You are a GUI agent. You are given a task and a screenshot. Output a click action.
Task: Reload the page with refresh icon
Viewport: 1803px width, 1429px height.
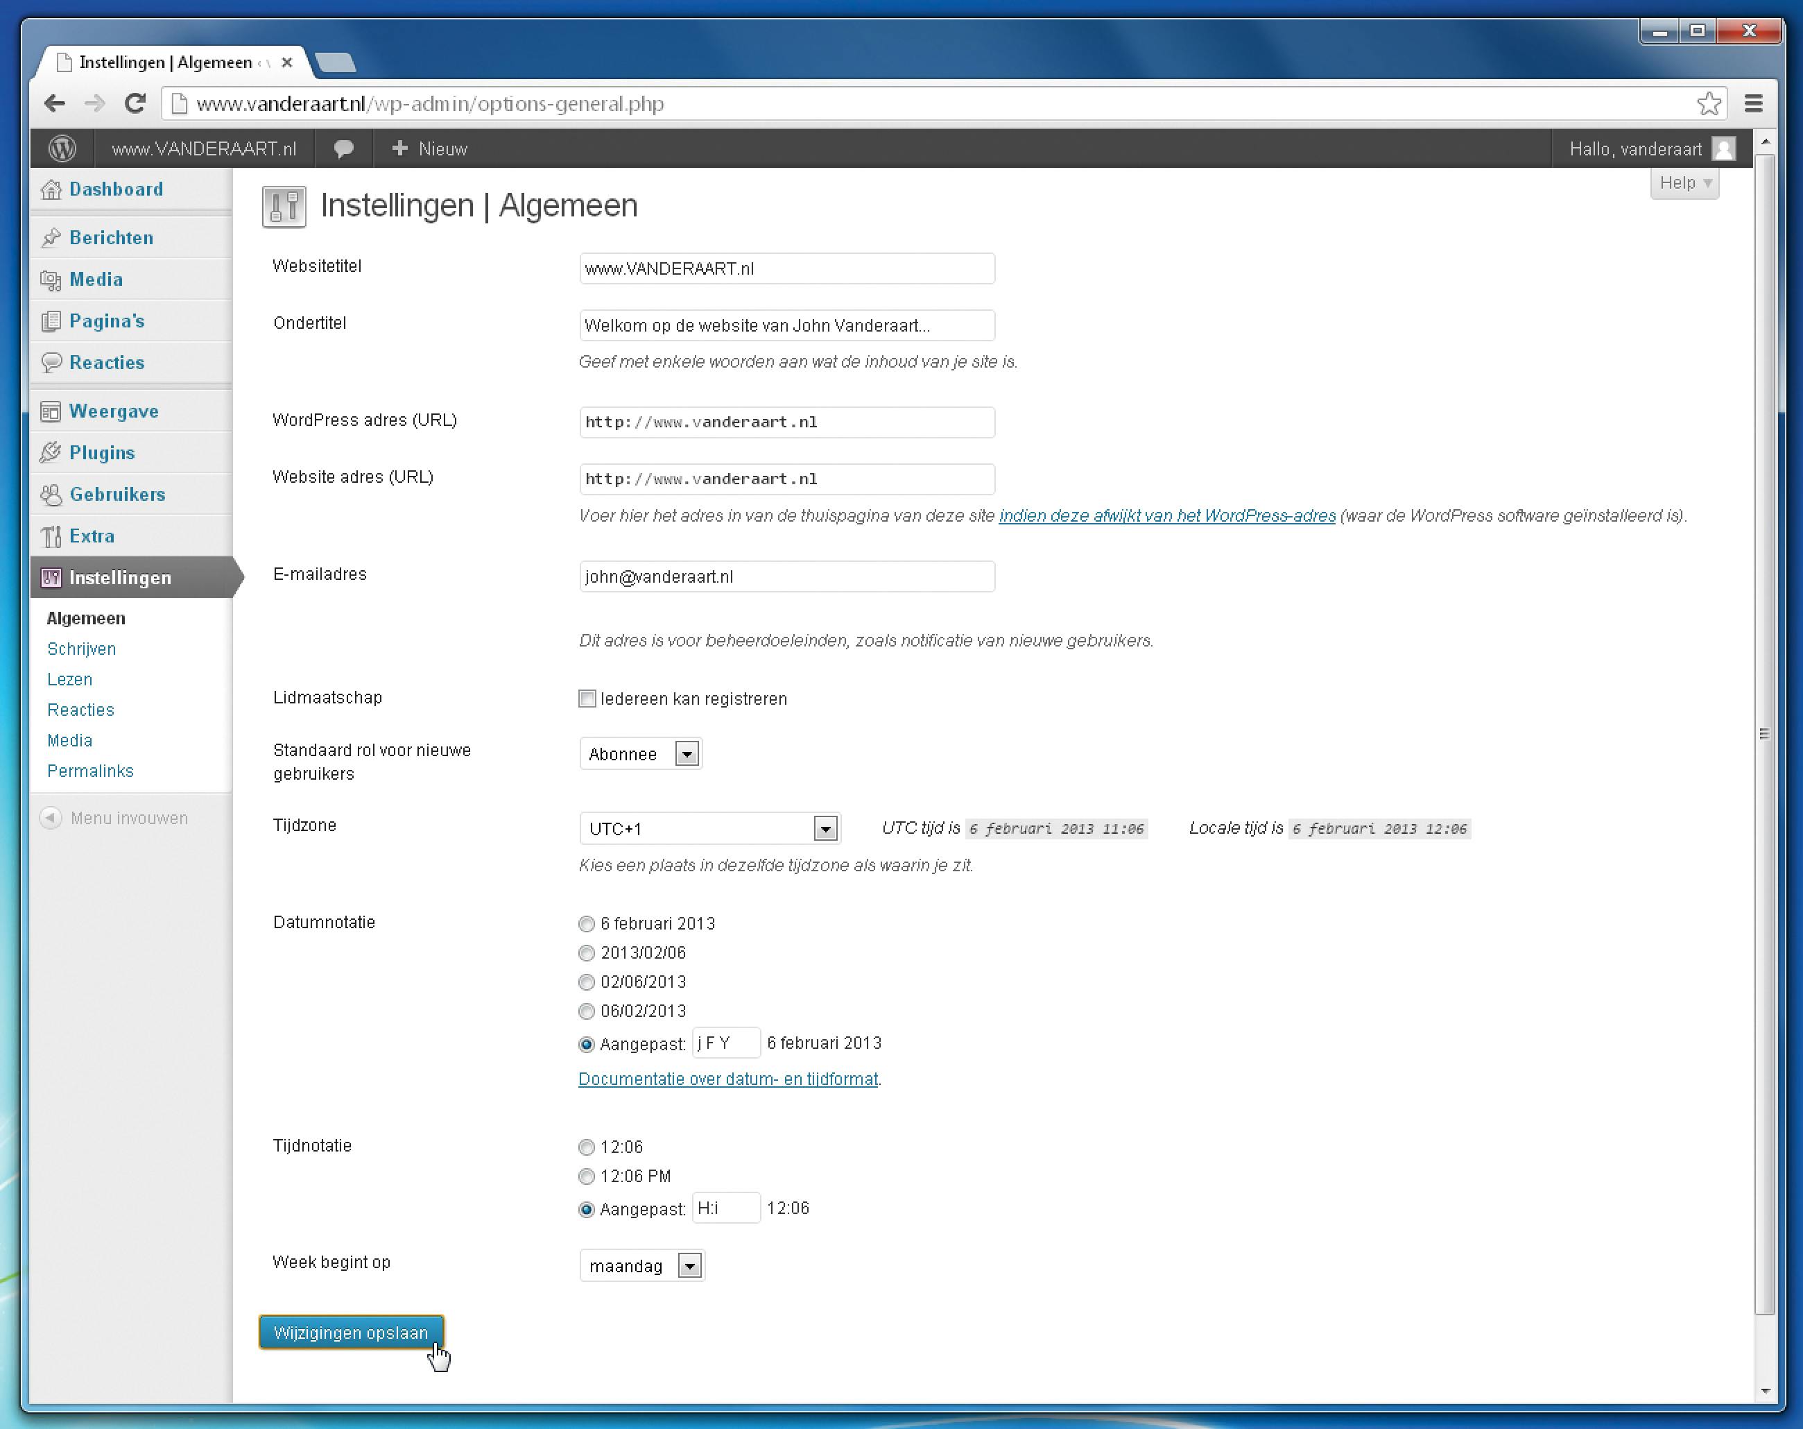135,104
